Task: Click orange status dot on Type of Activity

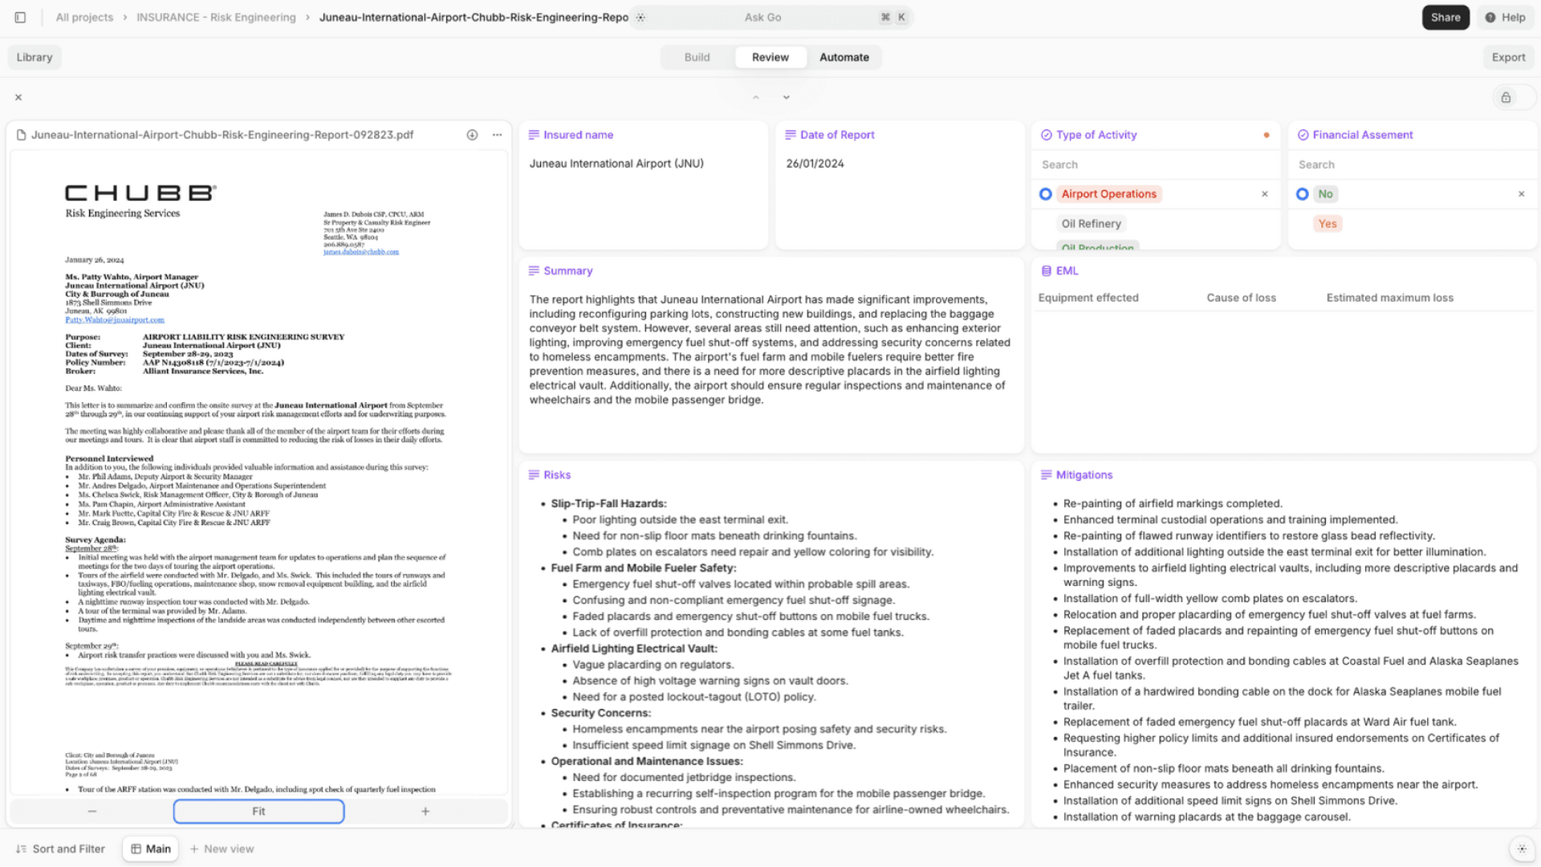Action: (1267, 135)
